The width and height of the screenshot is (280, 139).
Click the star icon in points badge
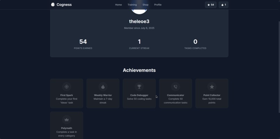click(x=208, y=5)
